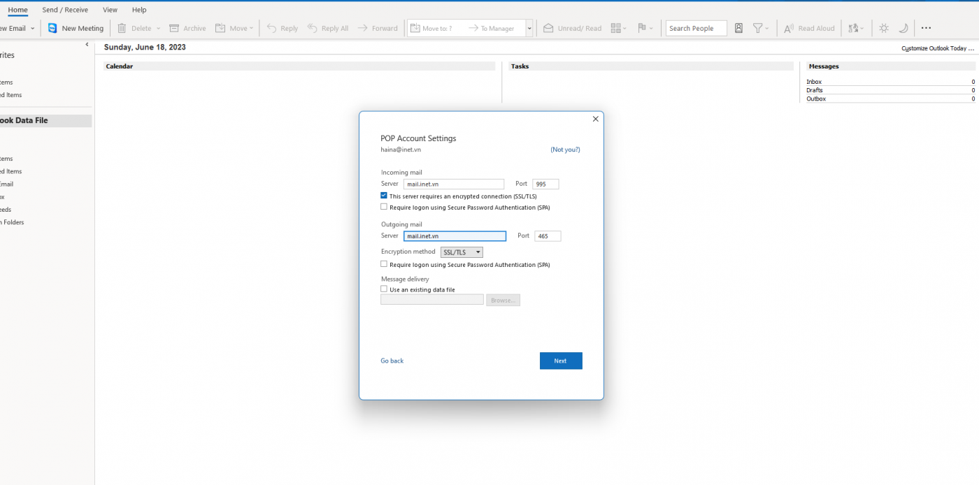Click the TeamViewer New Meeting icon
Screen dimensions: 979x485
(x=52, y=28)
